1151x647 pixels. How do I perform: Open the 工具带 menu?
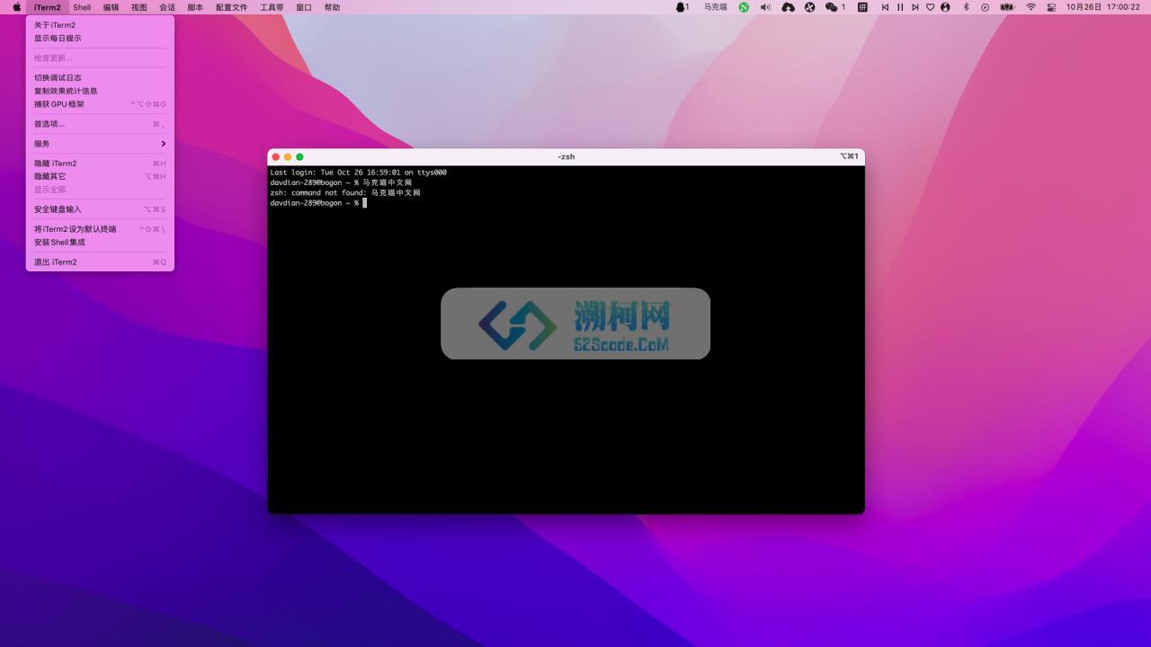click(x=272, y=7)
